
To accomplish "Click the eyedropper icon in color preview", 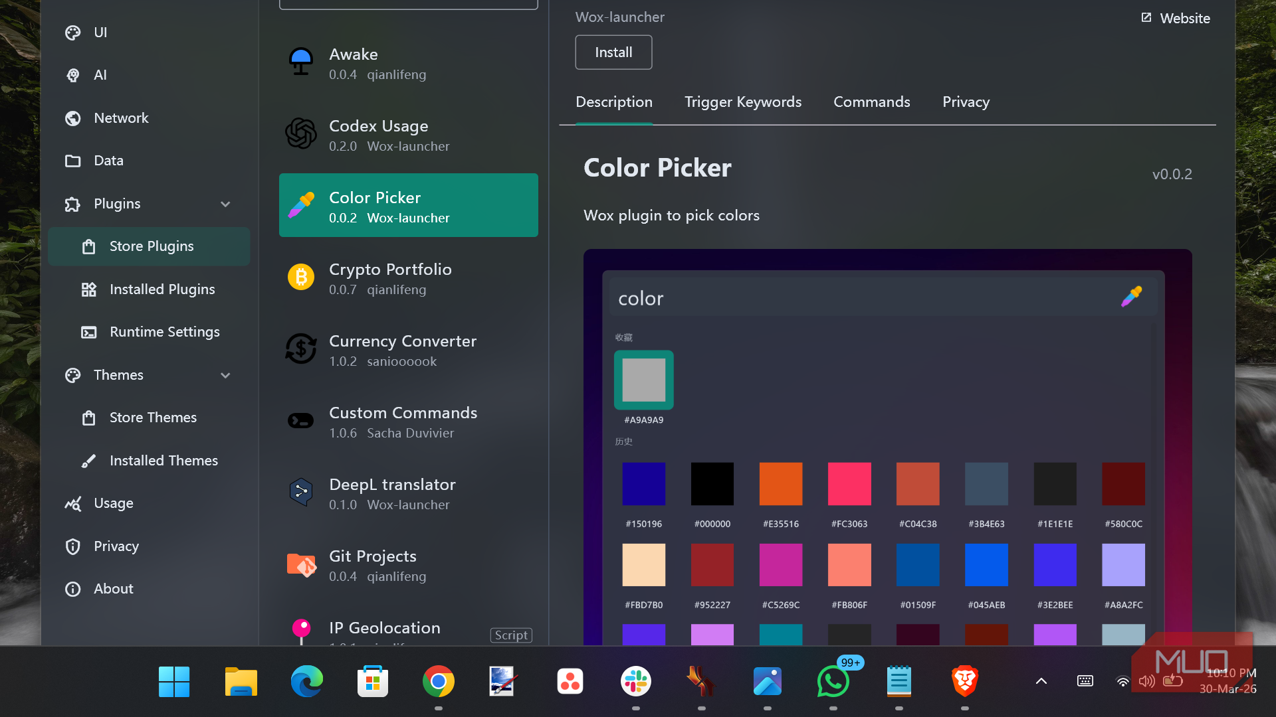I will [x=1131, y=297].
